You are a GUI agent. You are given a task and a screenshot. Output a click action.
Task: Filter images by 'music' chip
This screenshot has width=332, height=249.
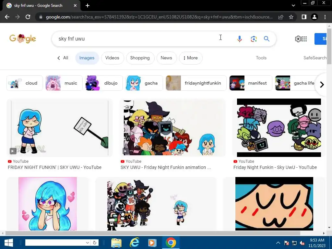pos(64,83)
